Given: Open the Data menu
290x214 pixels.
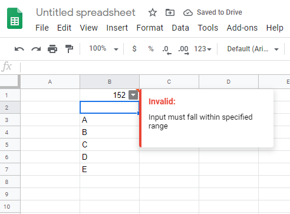Looking at the screenshot, I should point(180,28).
